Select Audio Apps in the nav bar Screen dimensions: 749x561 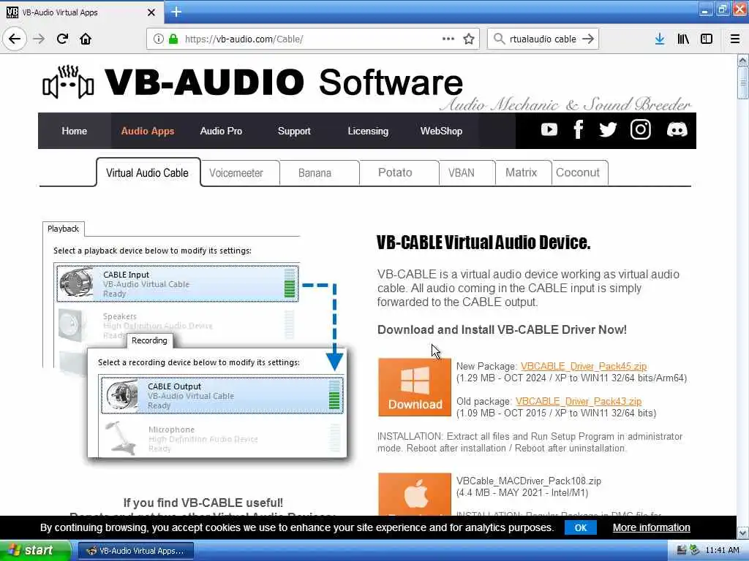pyautogui.click(x=148, y=131)
